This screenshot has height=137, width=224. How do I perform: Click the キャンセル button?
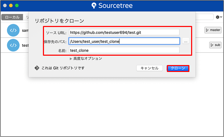tap(150, 68)
